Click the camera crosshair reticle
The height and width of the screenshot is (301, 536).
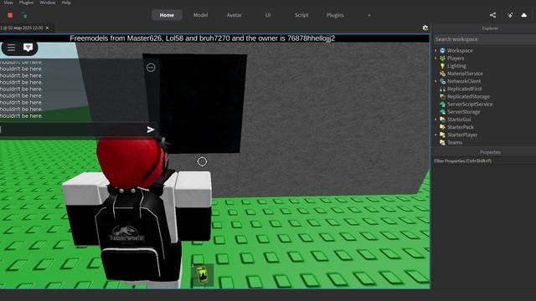click(x=202, y=161)
